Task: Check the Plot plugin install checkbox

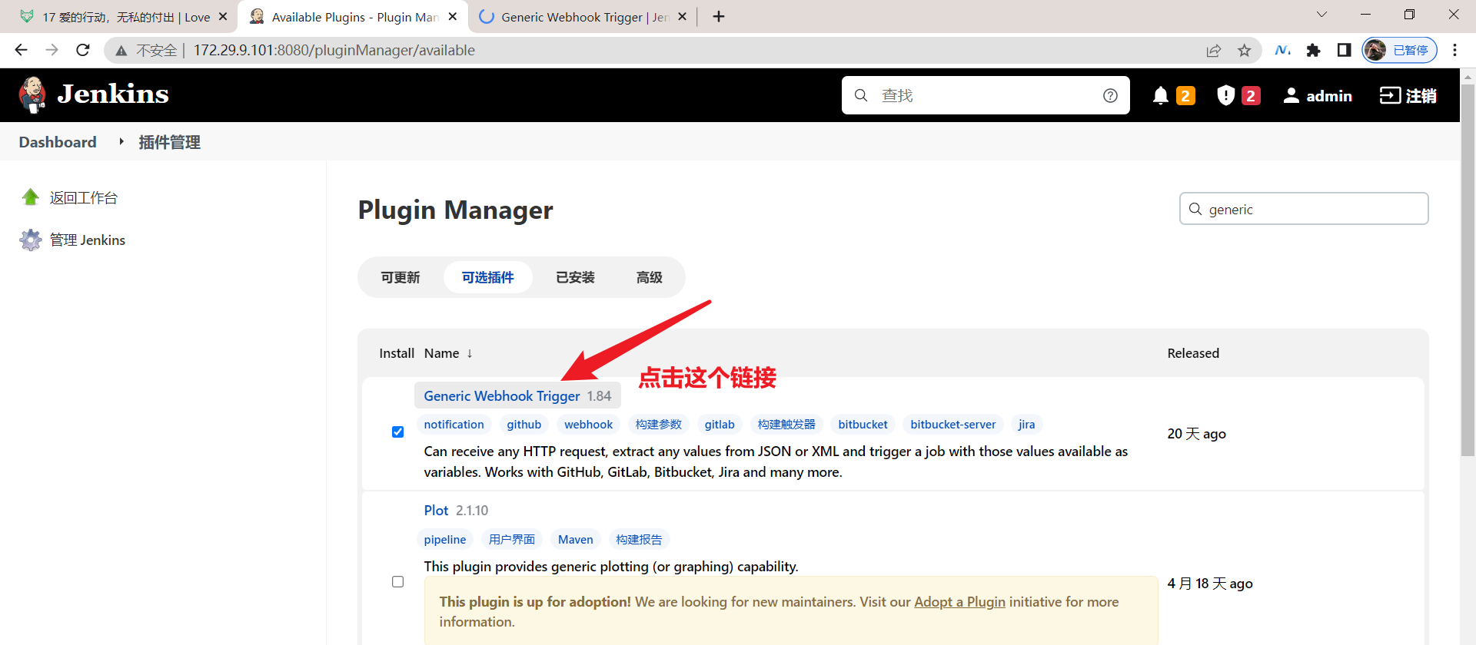Action: click(x=397, y=581)
